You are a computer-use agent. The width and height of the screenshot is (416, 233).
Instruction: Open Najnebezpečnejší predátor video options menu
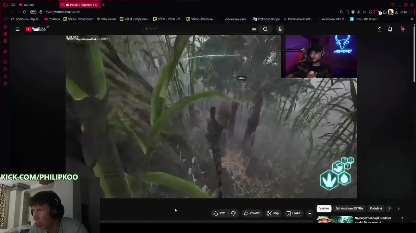402,219
